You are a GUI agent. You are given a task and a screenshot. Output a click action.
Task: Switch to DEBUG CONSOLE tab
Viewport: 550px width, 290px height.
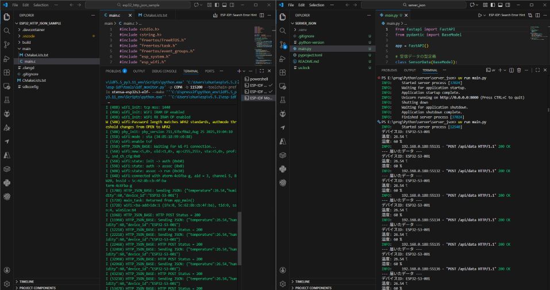[164, 71]
